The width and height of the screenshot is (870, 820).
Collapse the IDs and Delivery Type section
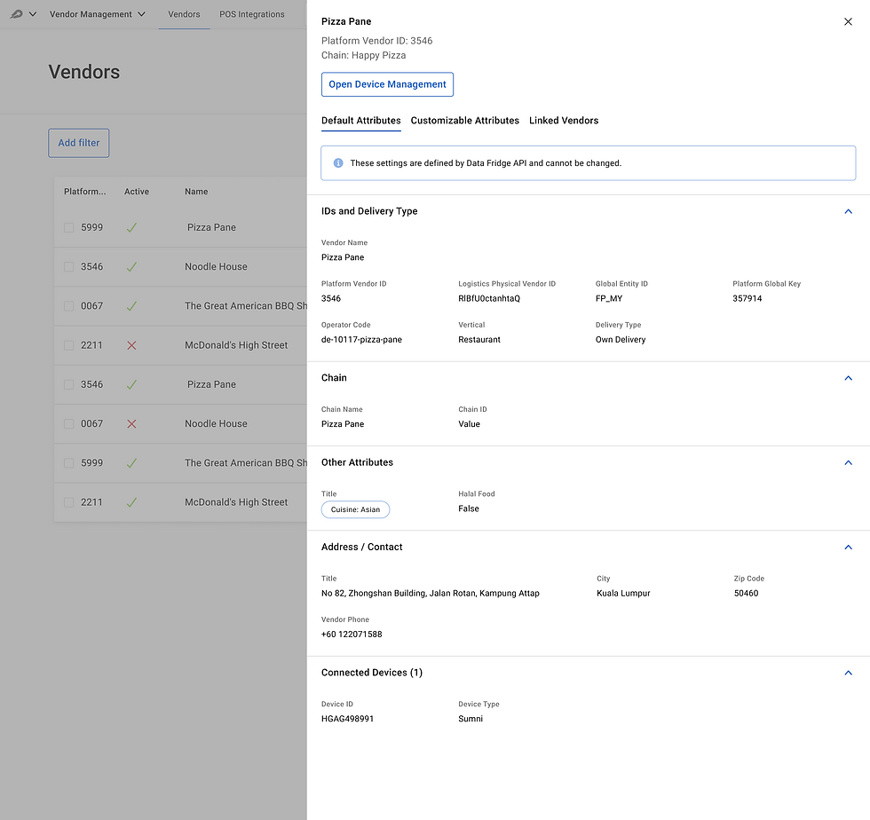click(848, 211)
